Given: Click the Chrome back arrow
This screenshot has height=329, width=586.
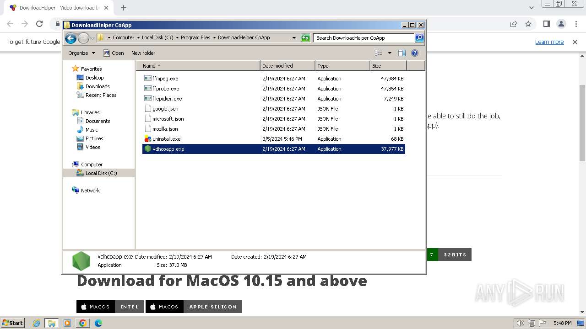Looking at the screenshot, I should [x=10, y=24].
